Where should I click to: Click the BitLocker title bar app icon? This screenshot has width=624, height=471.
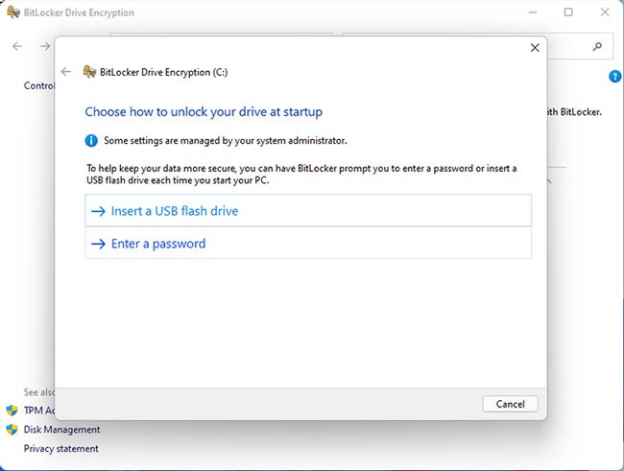pyautogui.click(x=13, y=12)
